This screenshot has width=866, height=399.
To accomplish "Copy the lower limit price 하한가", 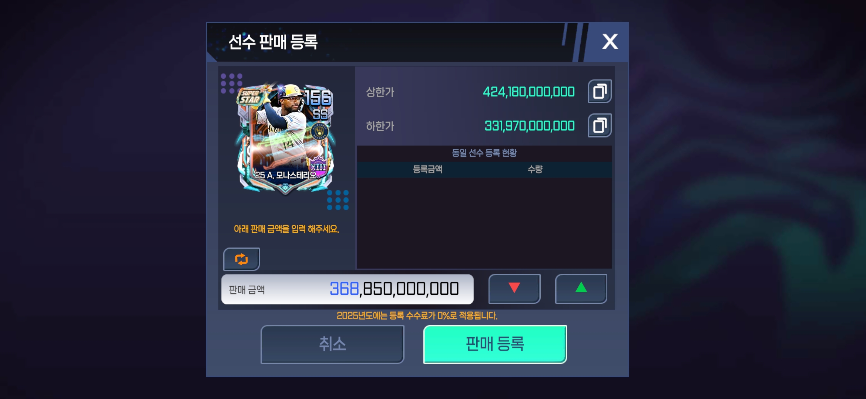I will pos(600,126).
